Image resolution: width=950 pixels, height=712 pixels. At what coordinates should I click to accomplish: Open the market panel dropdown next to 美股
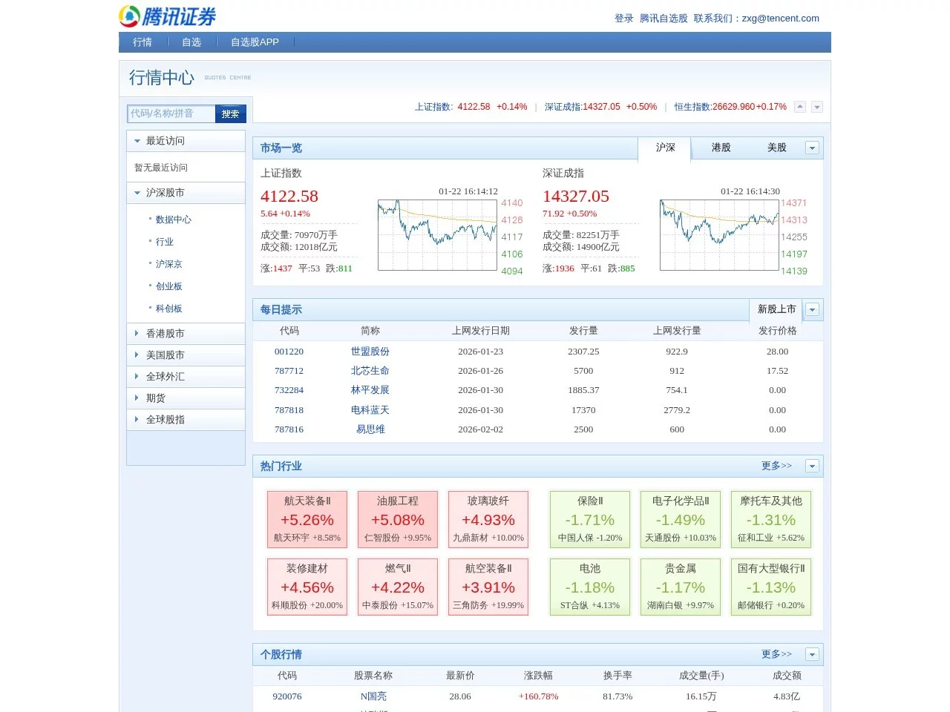click(812, 148)
